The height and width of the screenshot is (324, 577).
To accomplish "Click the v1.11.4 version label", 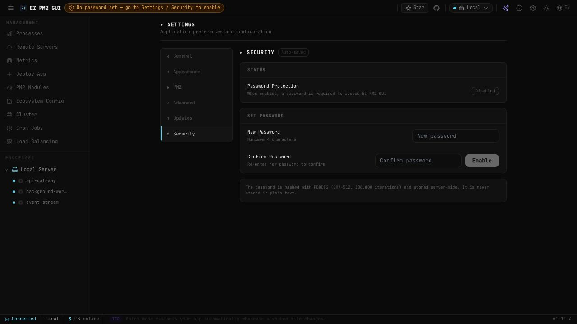I will coord(562,319).
